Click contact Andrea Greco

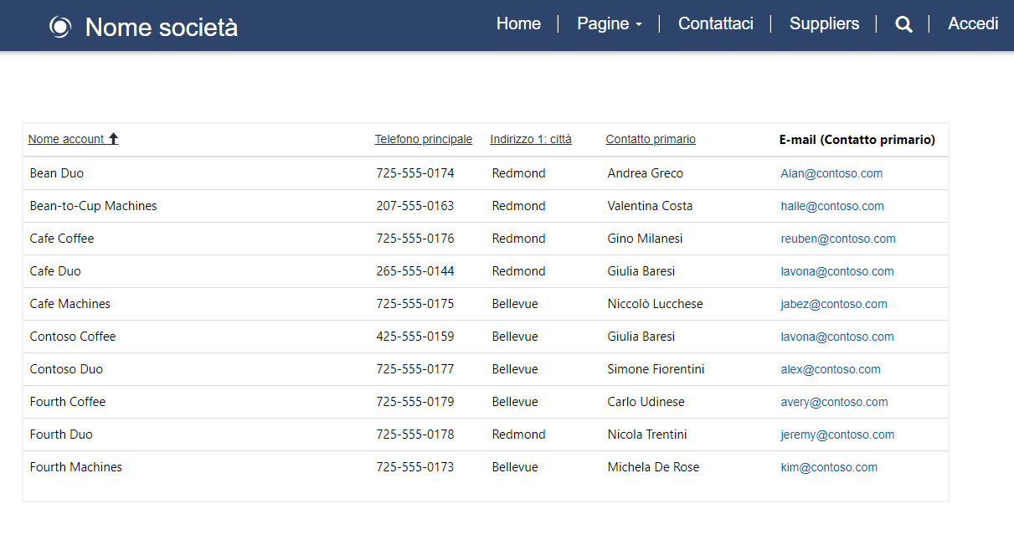646,173
